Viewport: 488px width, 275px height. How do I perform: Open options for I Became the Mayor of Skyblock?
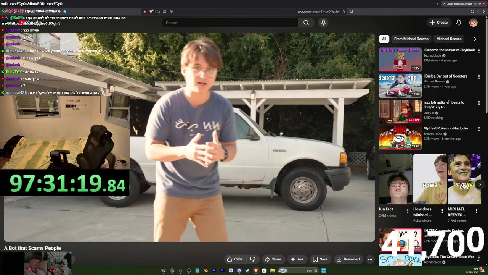coord(479,50)
